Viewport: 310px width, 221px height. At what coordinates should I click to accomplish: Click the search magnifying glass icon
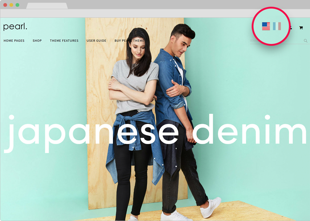coord(305,41)
